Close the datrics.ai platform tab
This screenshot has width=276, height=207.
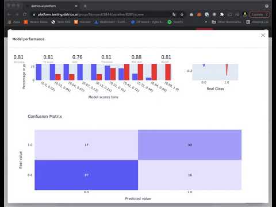click(x=76, y=6)
